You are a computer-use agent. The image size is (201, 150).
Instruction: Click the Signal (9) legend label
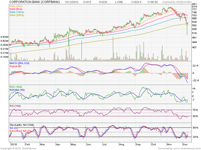click(x=15, y=66)
